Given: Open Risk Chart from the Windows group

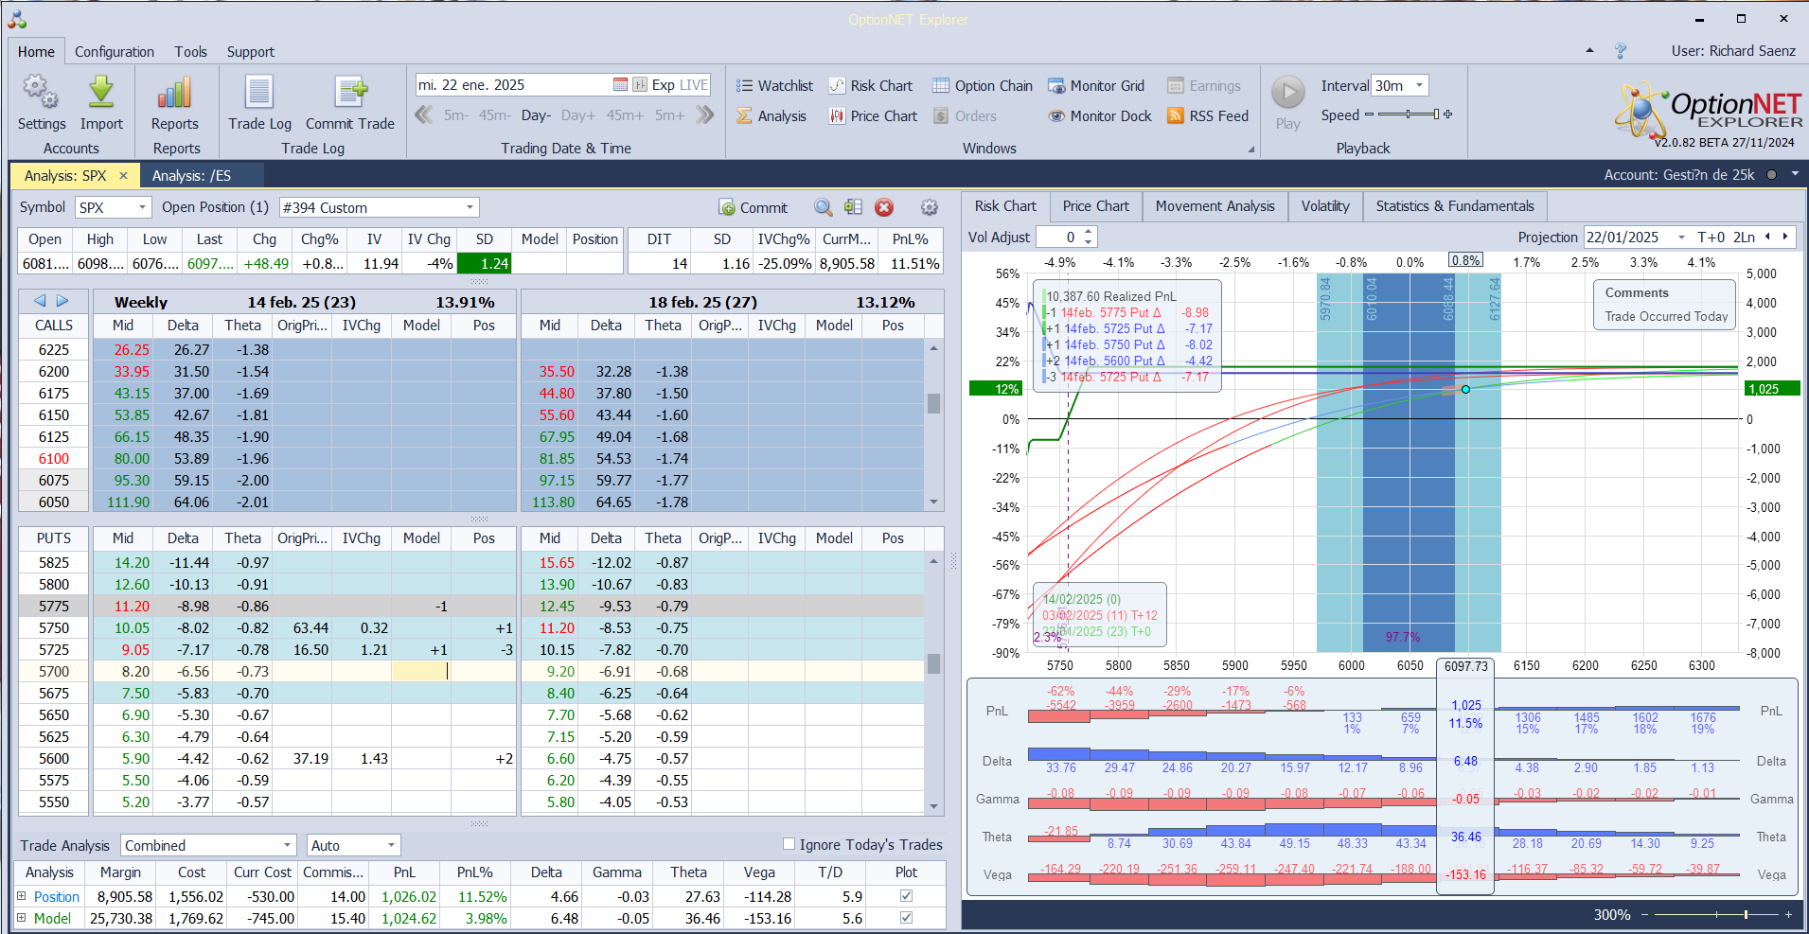Looking at the screenshot, I should (x=871, y=86).
